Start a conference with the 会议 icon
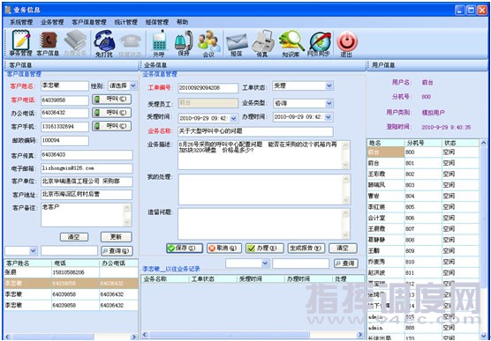Image resolution: width=491 pixels, height=341 pixels. 209,44
